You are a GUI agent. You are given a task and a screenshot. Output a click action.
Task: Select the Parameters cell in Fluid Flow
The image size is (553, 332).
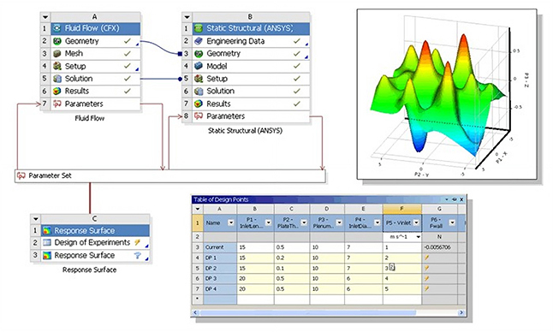(96, 104)
